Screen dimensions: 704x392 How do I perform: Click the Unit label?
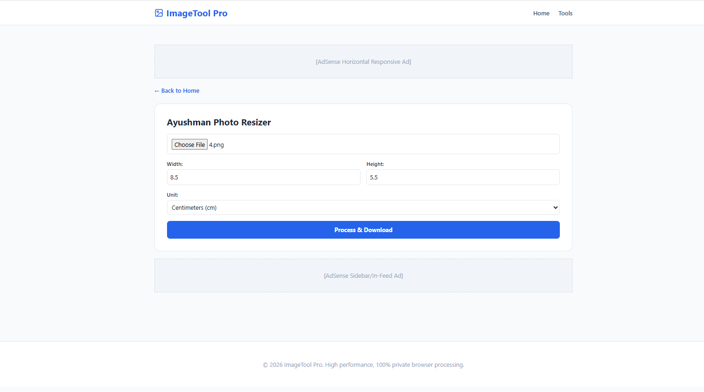(173, 195)
